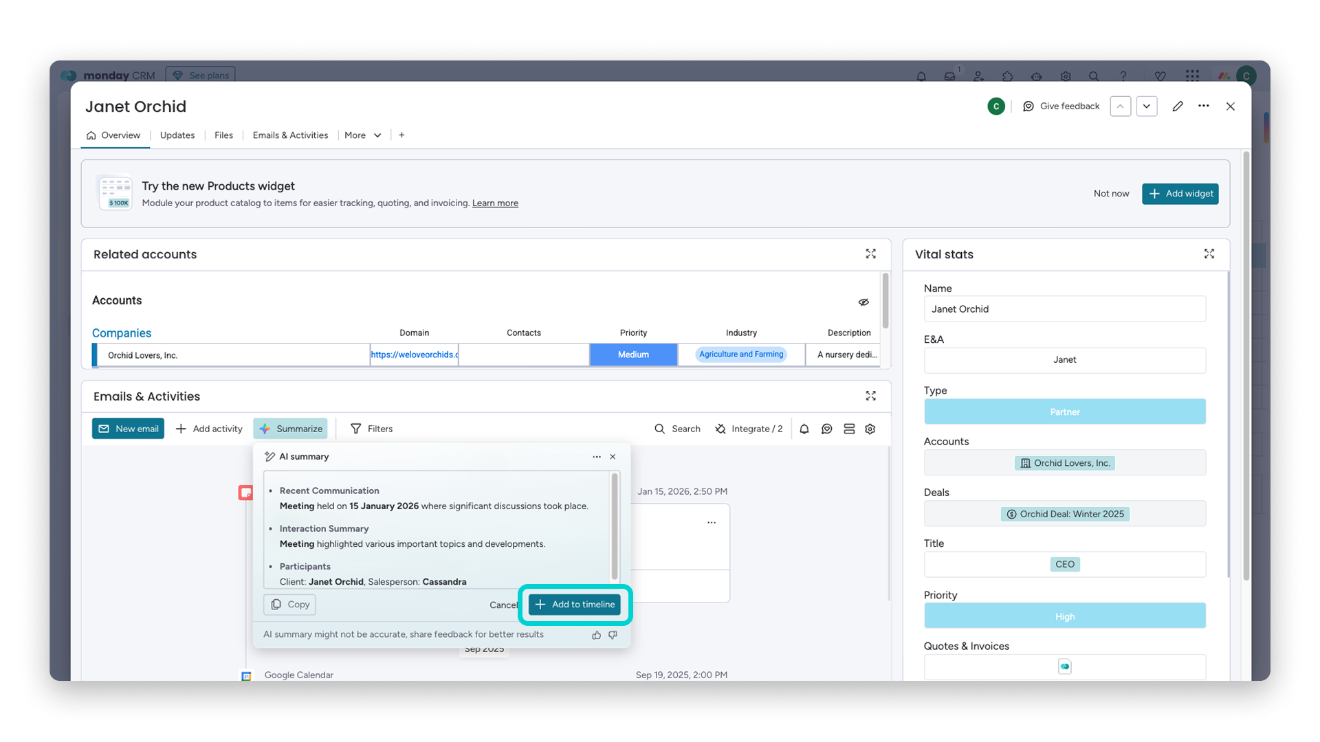Viewport: 1320px width, 742px height.
Task: Click the Google Calendar event icon
Action: (x=247, y=676)
